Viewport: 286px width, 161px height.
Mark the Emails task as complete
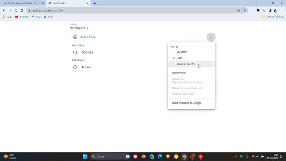(x=75, y=68)
